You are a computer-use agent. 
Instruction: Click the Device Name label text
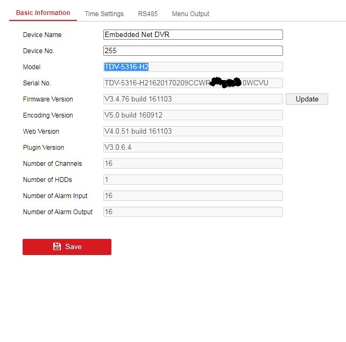(x=42, y=35)
